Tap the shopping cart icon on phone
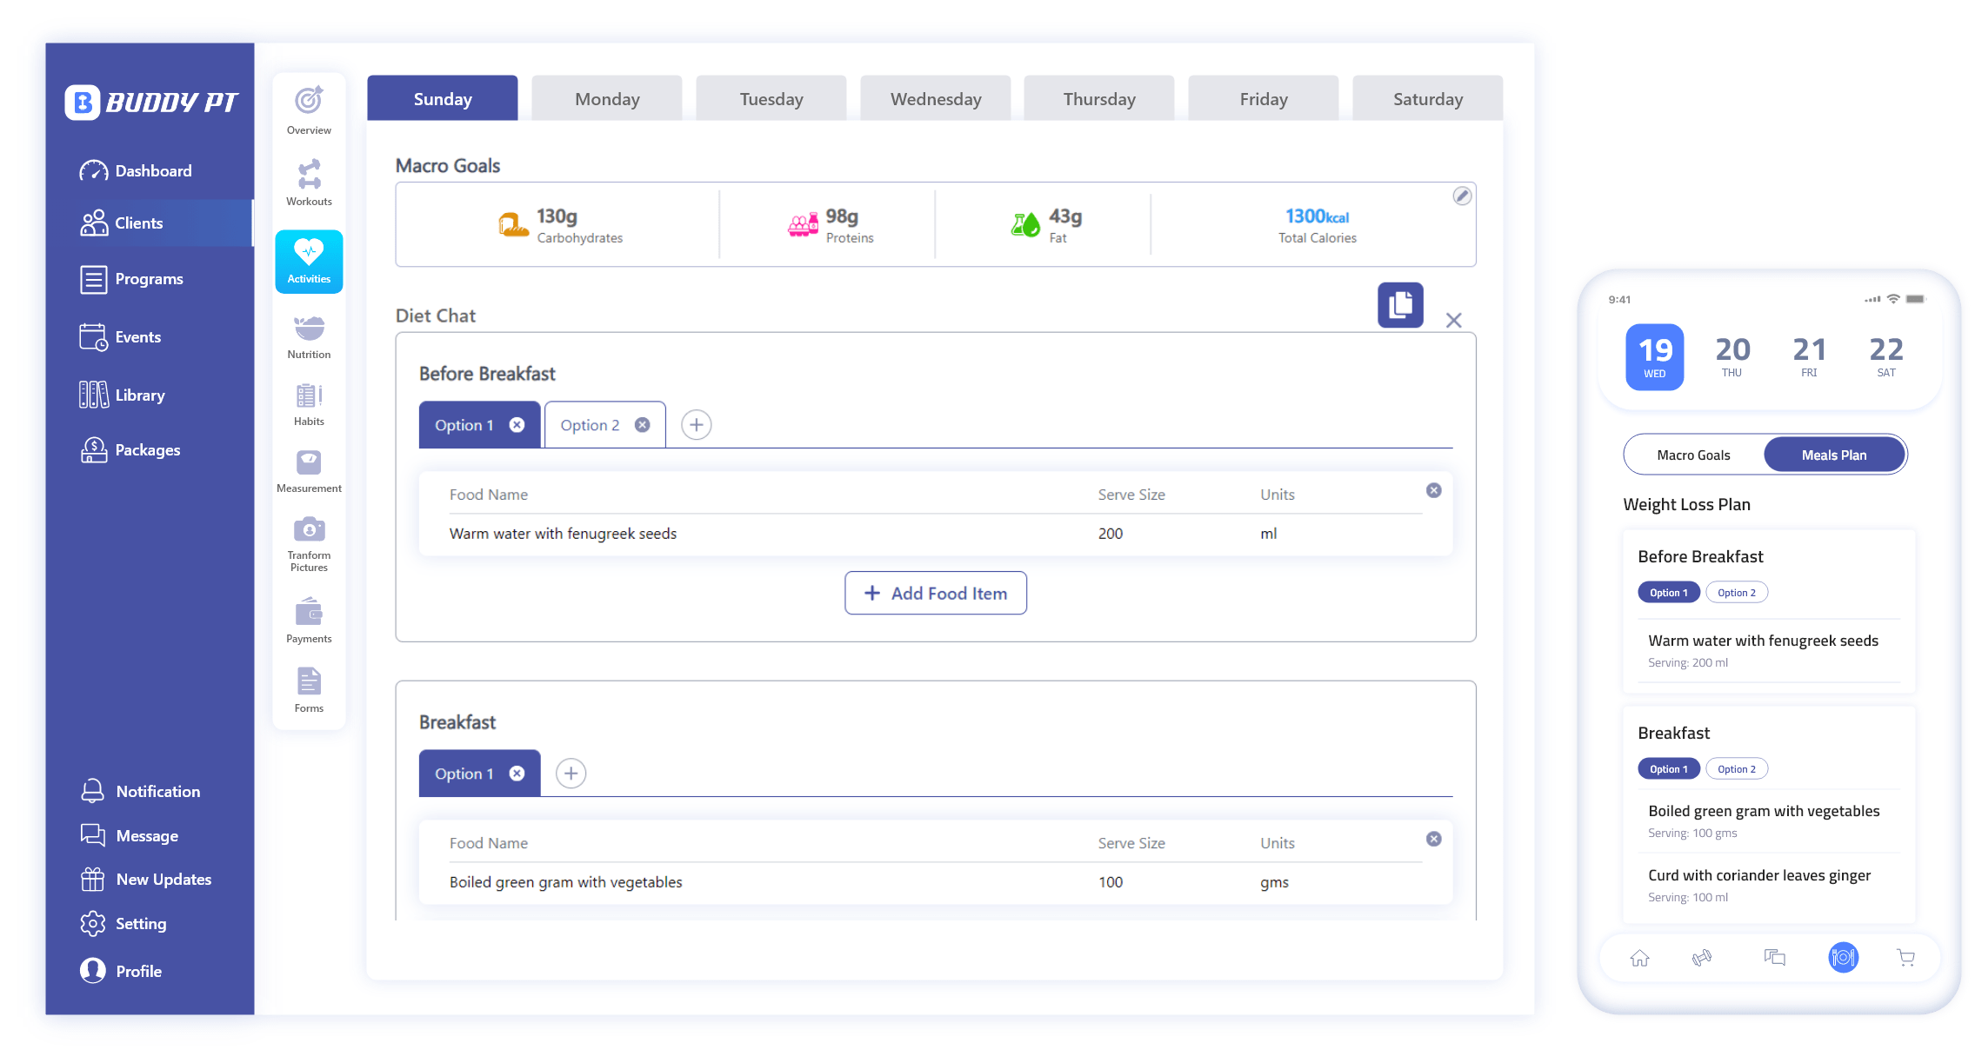1975x1063 pixels. [1905, 958]
